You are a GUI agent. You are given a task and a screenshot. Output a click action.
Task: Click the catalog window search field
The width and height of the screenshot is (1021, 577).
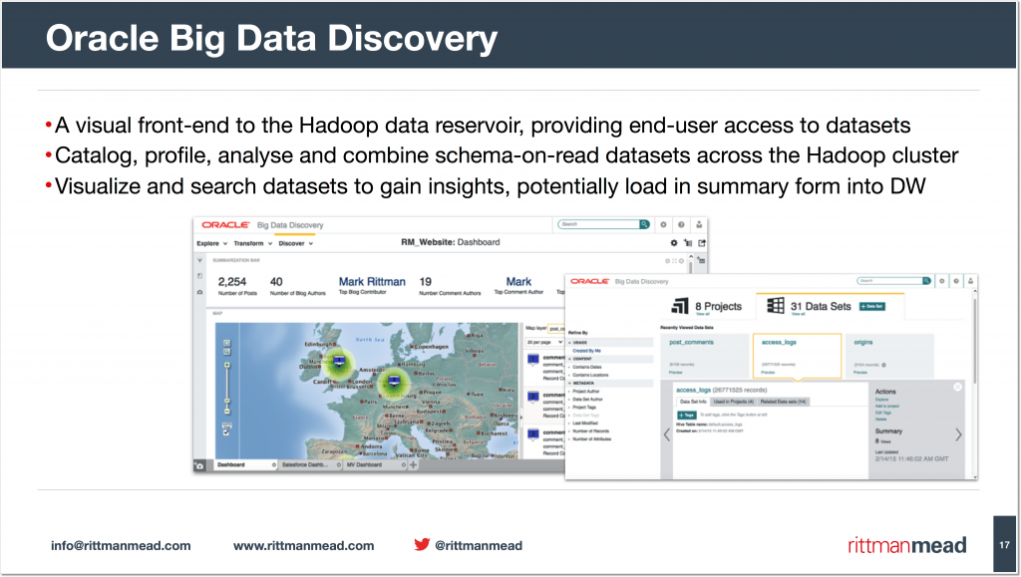[889, 281]
